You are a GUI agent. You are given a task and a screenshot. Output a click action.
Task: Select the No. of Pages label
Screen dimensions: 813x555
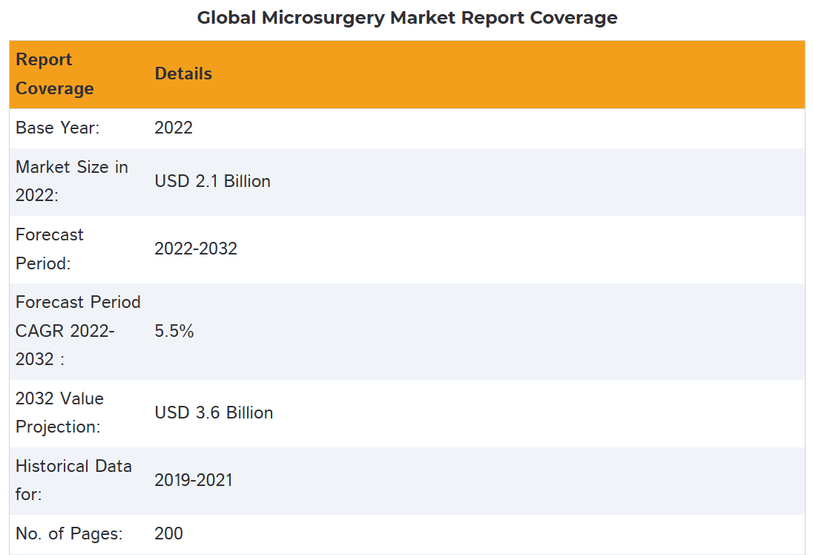click(69, 533)
